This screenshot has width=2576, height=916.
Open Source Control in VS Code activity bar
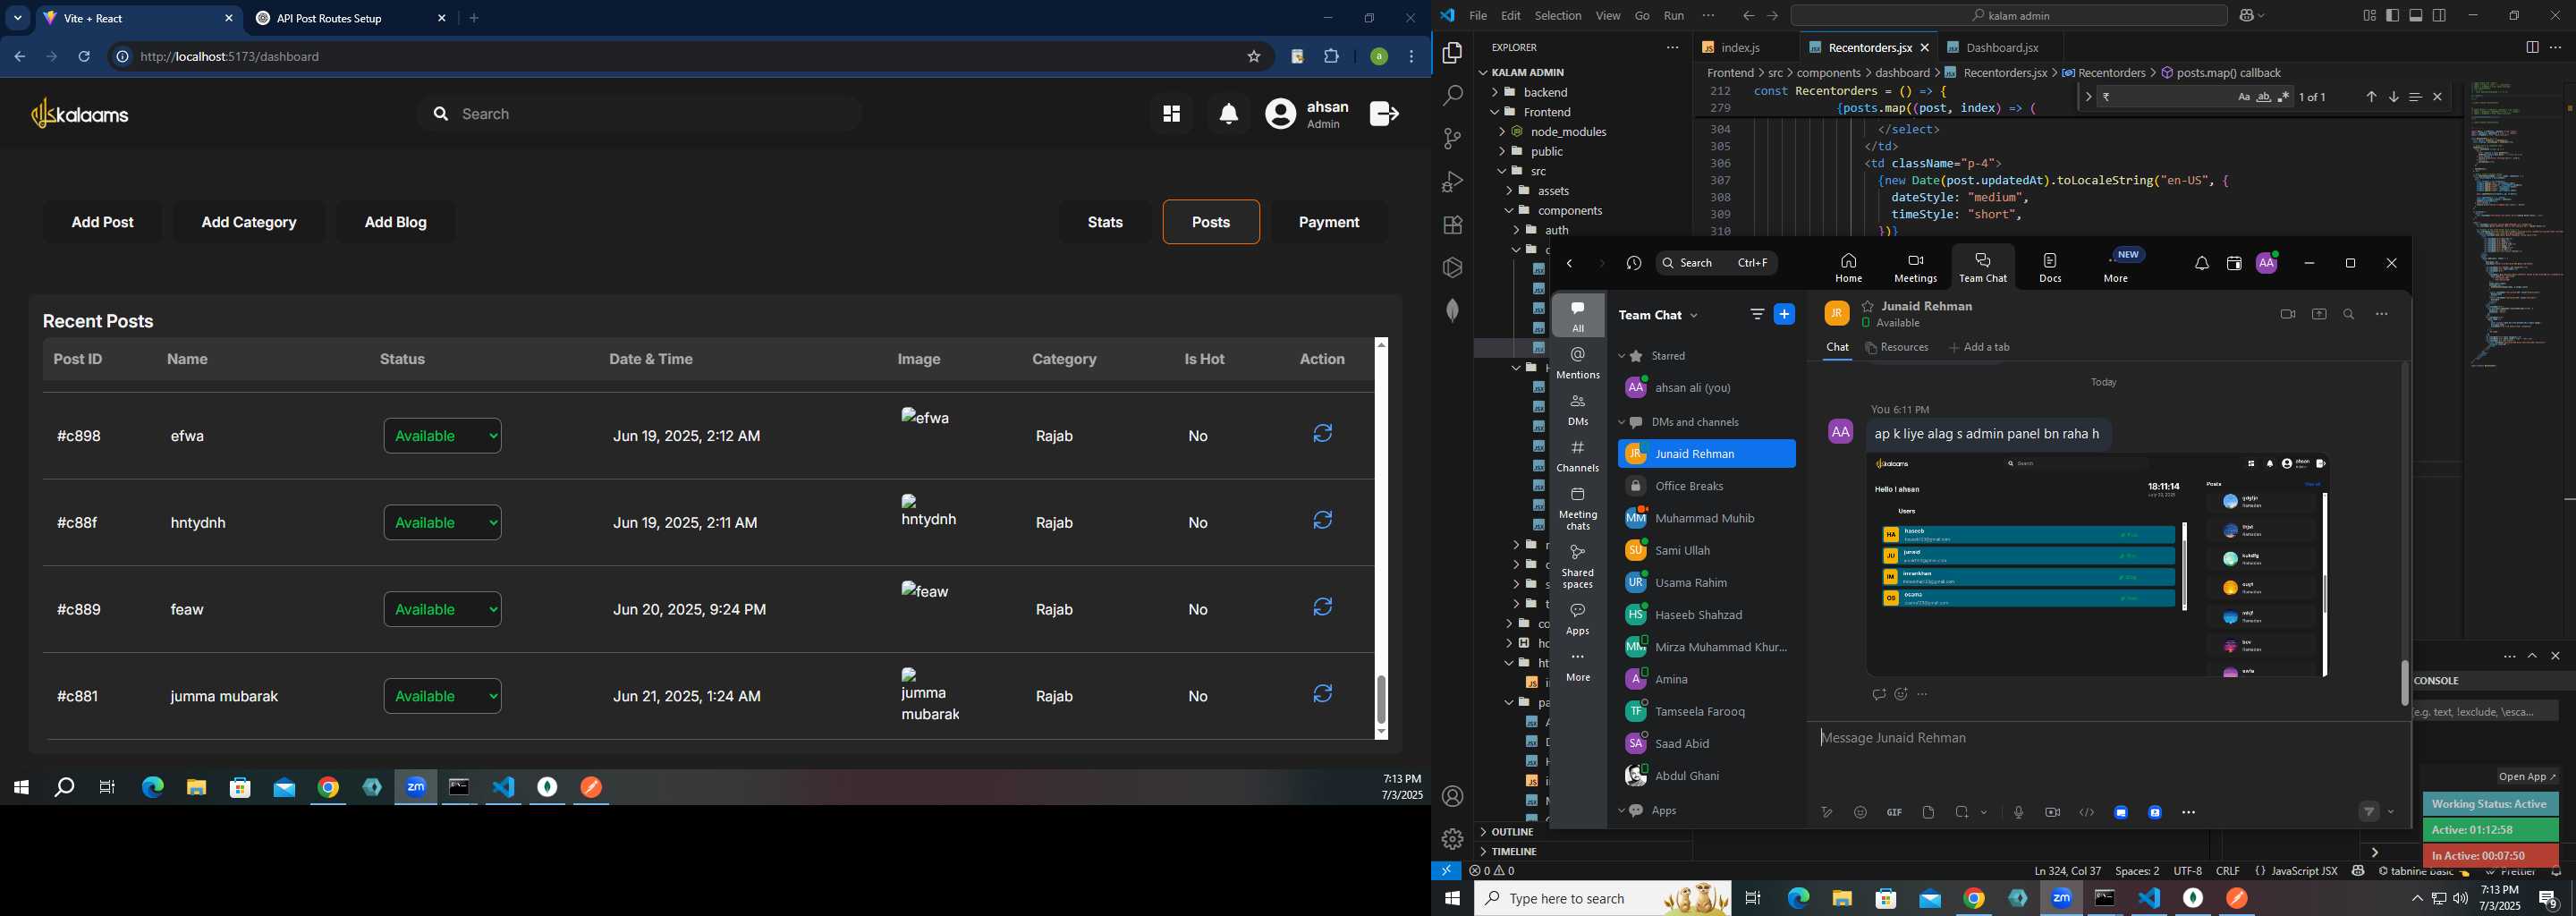pos(1453,139)
